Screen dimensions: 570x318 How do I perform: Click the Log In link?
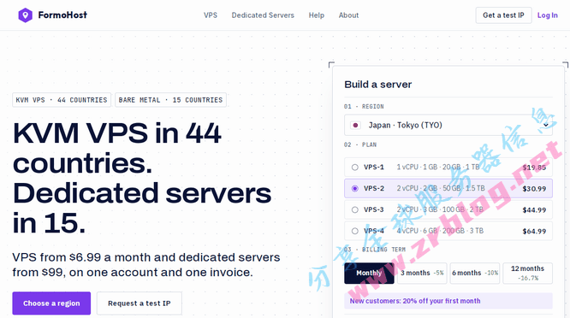[x=548, y=15]
